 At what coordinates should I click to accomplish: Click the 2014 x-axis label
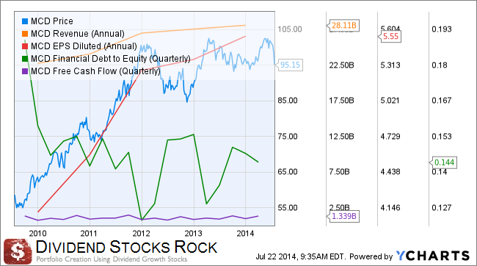click(x=245, y=234)
